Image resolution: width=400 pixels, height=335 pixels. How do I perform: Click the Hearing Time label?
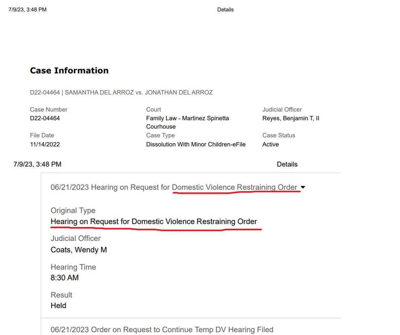click(x=73, y=267)
